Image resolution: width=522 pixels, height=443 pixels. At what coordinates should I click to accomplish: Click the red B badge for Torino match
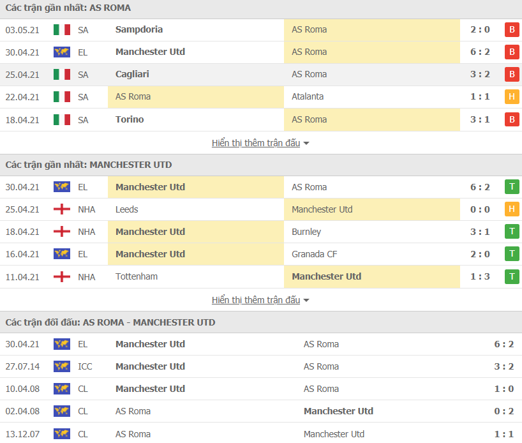[x=511, y=119]
